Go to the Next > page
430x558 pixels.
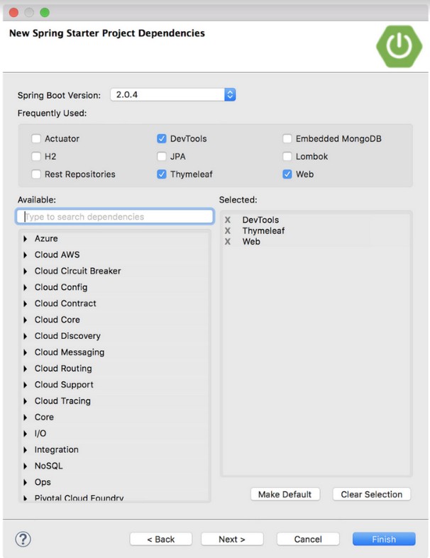[232, 539]
